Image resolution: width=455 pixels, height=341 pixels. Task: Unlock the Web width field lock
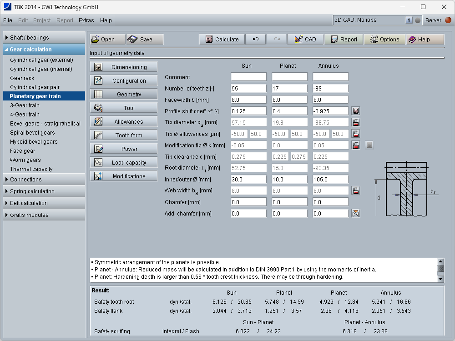click(356, 191)
